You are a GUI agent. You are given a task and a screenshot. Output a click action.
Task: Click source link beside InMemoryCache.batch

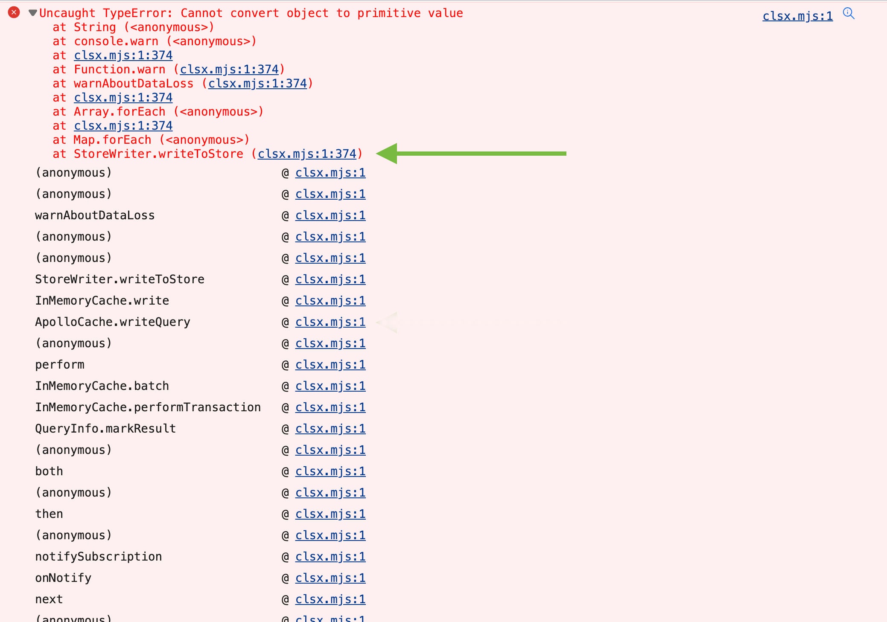click(x=330, y=386)
